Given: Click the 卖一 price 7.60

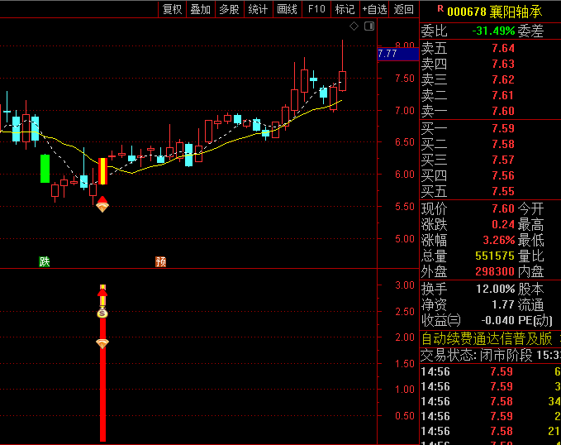Looking at the screenshot, I should (x=503, y=111).
